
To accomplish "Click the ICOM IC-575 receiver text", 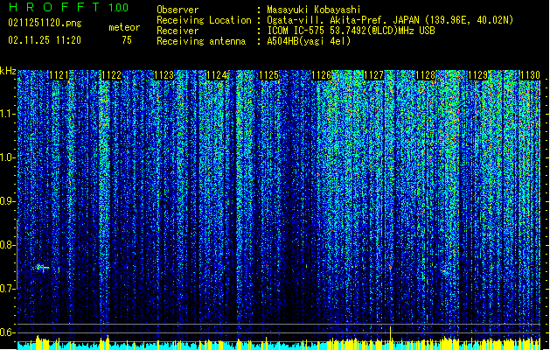I will [x=351, y=31].
